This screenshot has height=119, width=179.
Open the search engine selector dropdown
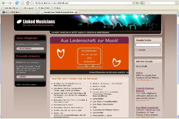(x=144, y=3)
